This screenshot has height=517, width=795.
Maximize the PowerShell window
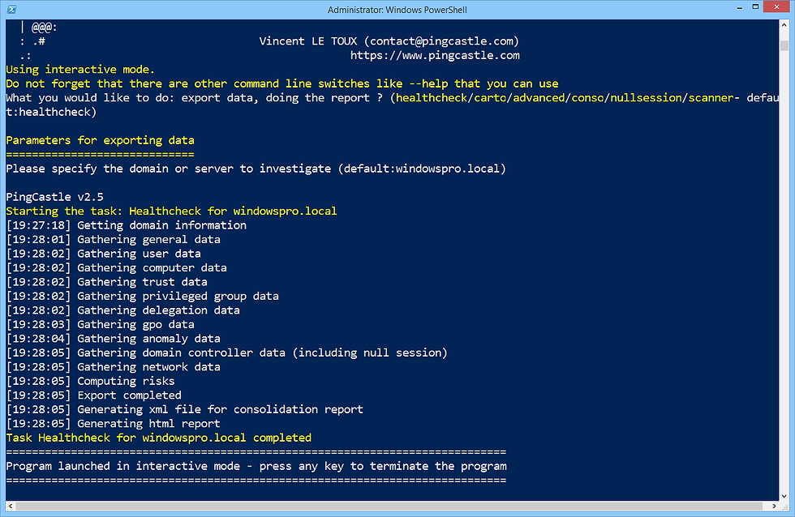[755, 7]
